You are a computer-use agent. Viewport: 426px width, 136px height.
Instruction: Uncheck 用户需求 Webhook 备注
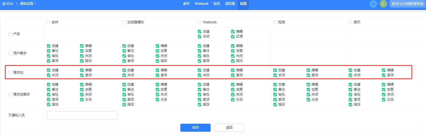pyautogui.click(x=200, y=51)
